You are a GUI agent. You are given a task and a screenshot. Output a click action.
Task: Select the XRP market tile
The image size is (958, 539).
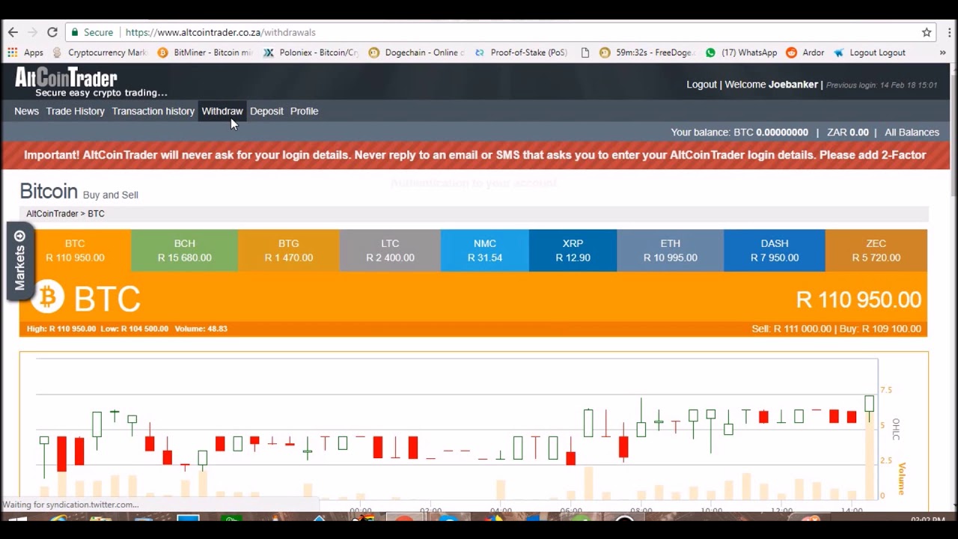[573, 250]
